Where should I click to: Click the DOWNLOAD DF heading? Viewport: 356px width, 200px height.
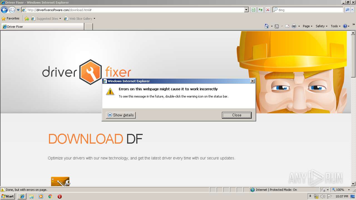[95, 139]
